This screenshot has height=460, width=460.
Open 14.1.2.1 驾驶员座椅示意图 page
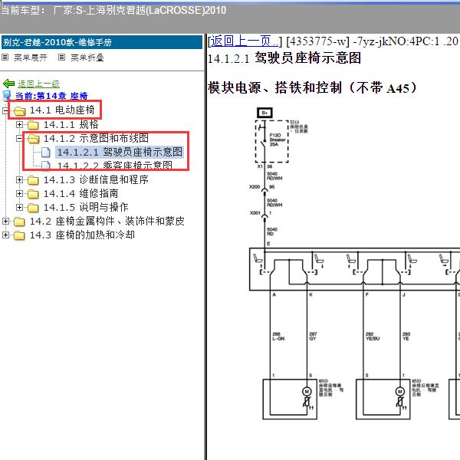(120, 152)
